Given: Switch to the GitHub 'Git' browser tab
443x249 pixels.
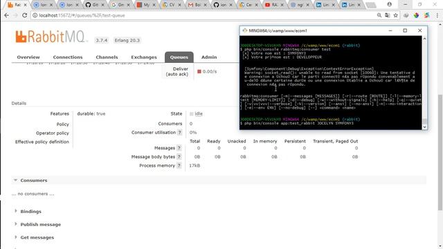Looking at the screenshot, I should click(94, 5).
